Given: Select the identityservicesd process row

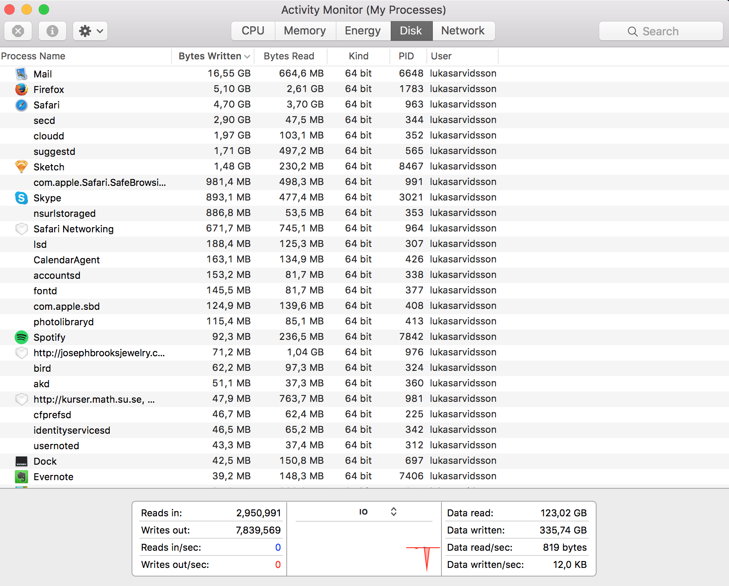Looking at the screenshot, I should click(364, 430).
